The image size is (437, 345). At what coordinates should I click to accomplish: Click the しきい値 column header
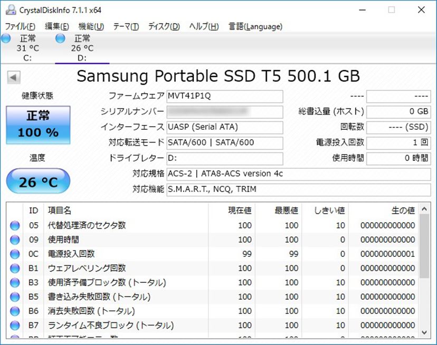coord(325,210)
